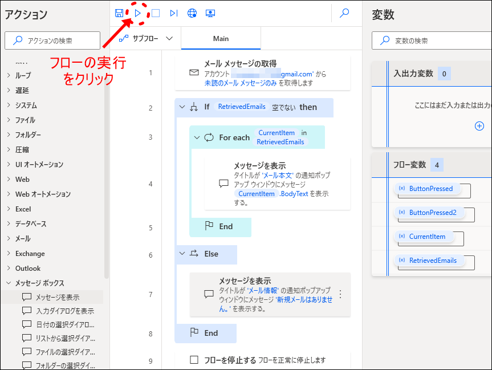This screenshot has height=370, width=492.
Task: Open the three-dot menu of step 7
Action: 340,294
